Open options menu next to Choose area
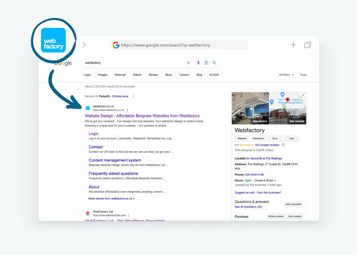Screen dimensions: 357x255 coord(133,96)
